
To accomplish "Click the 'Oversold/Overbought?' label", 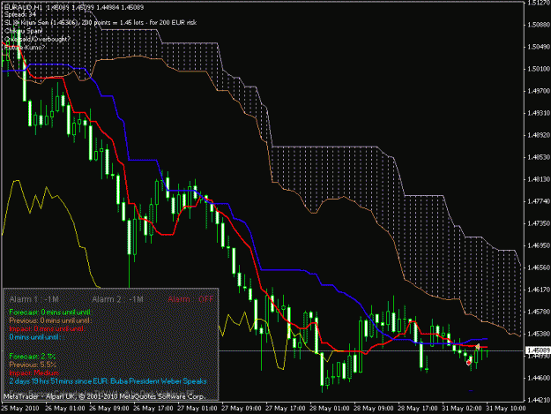I will pyautogui.click(x=37, y=39).
